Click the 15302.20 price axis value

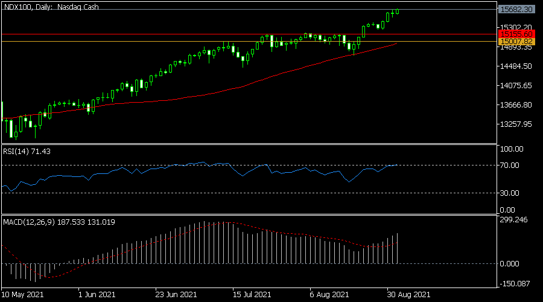(x=516, y=27)
